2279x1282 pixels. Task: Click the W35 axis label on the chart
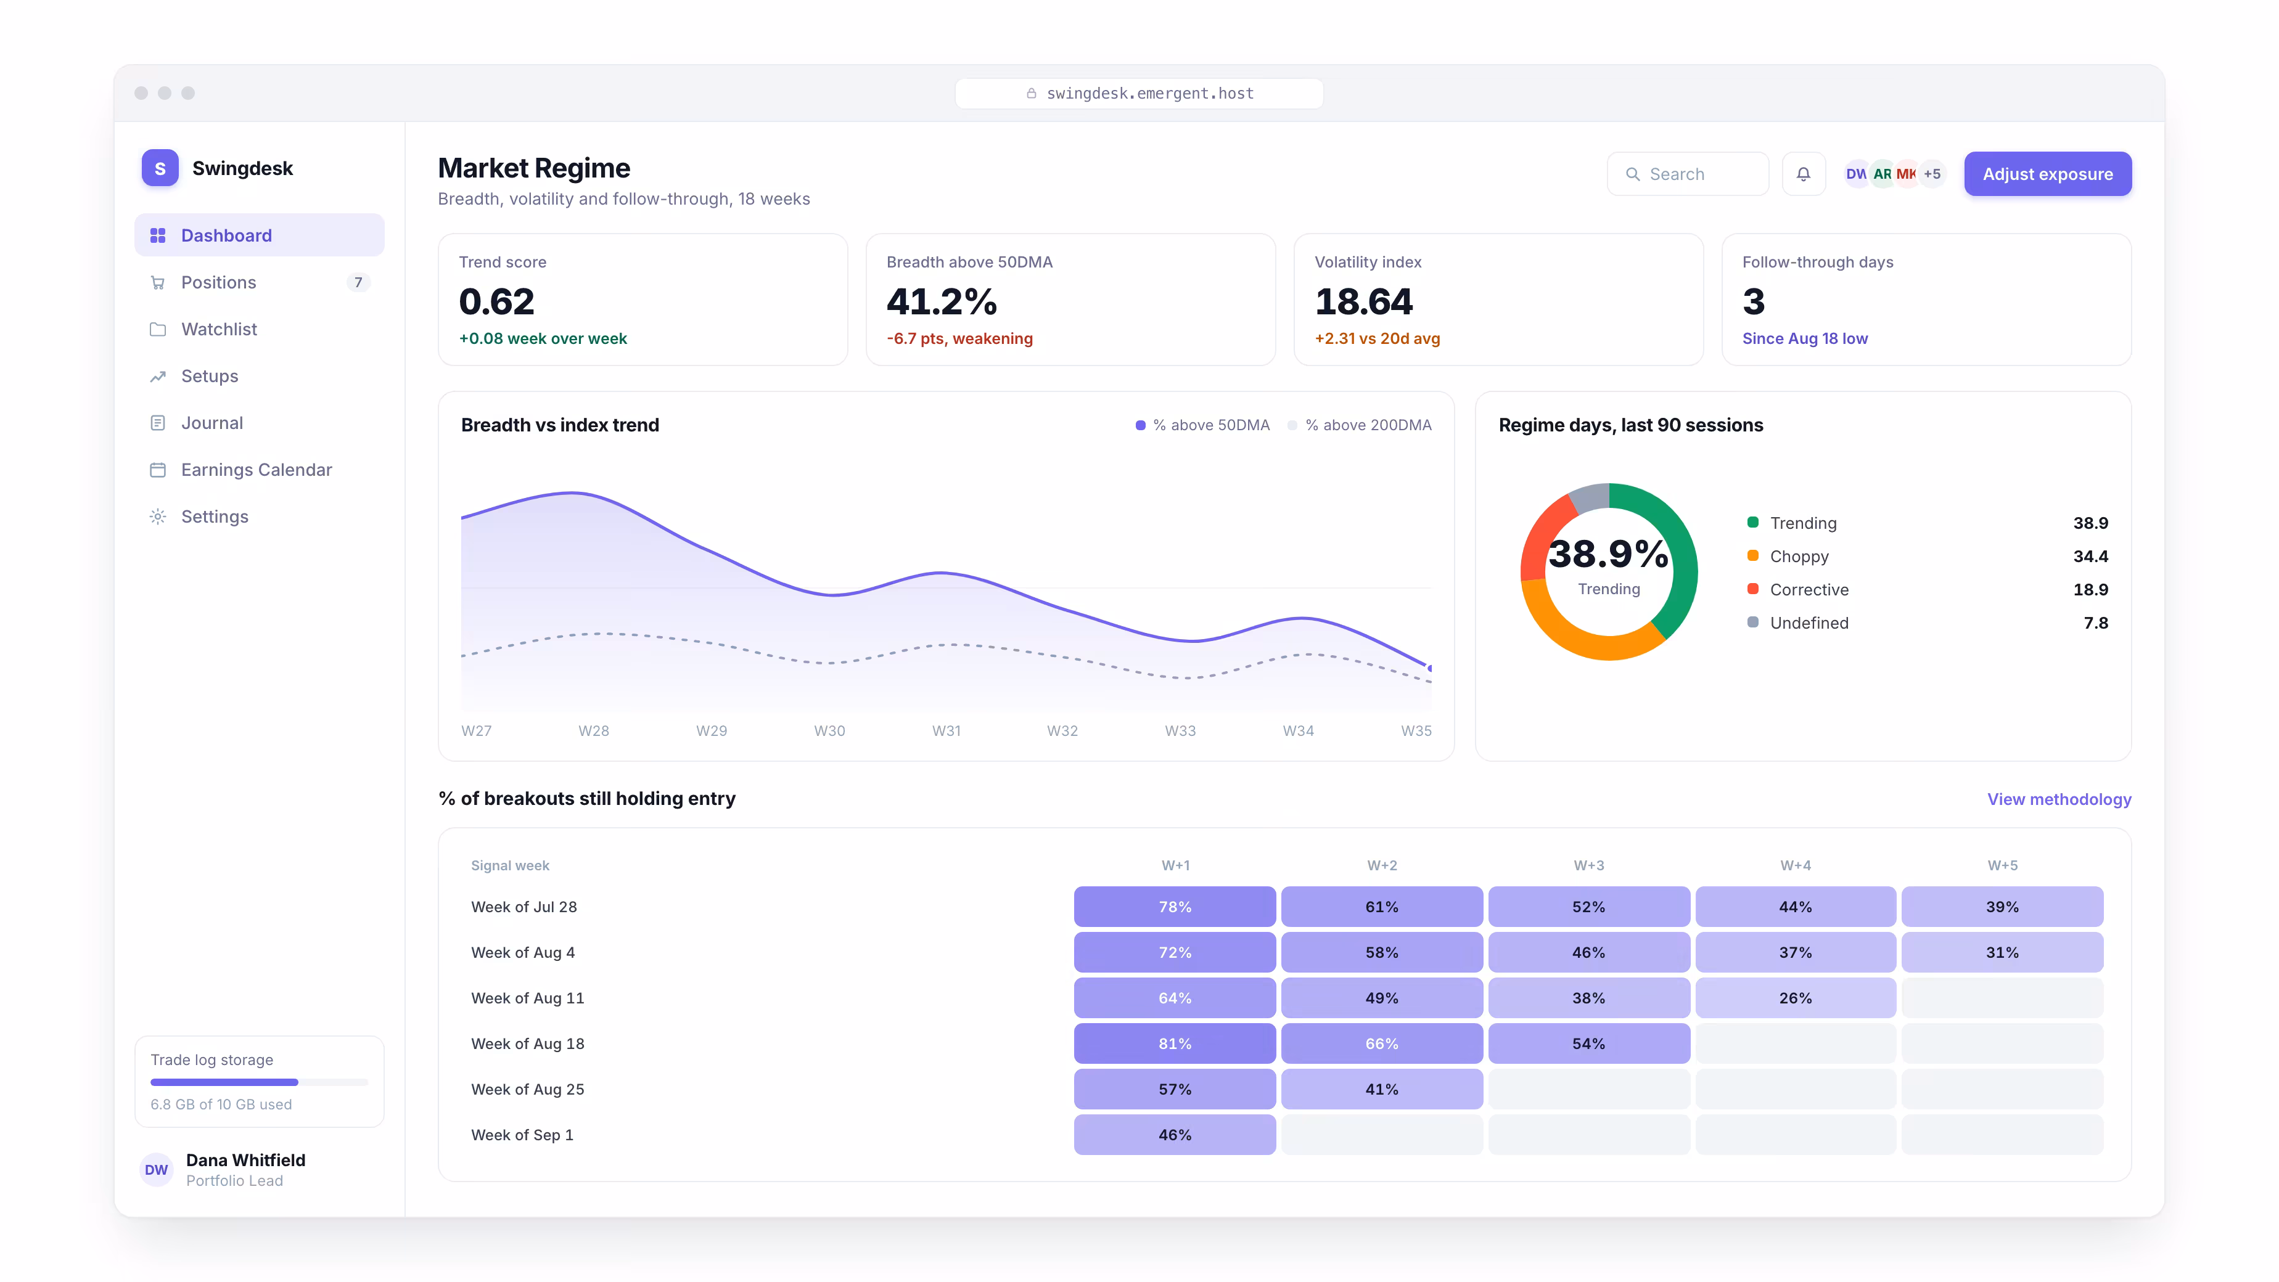click(x=1416, y=731)
